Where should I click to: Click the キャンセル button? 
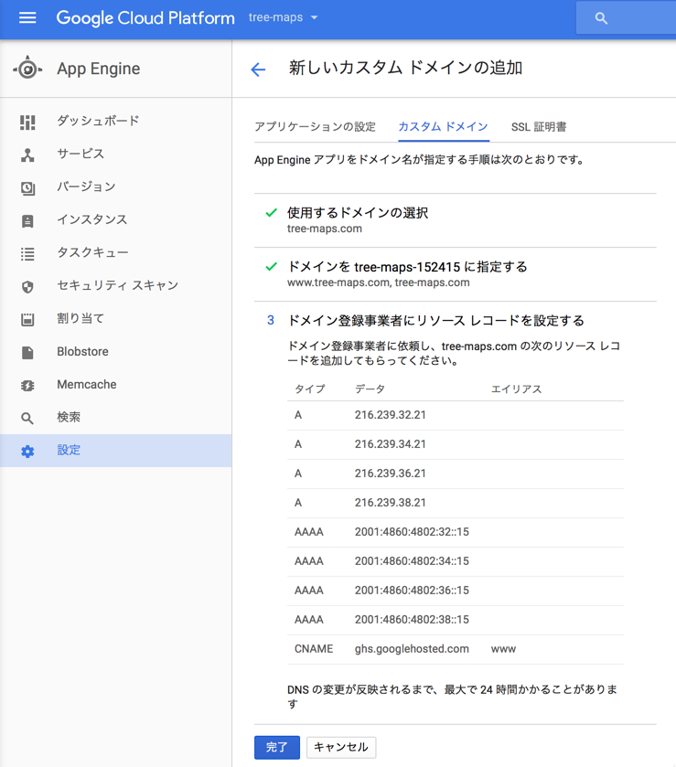341,747
